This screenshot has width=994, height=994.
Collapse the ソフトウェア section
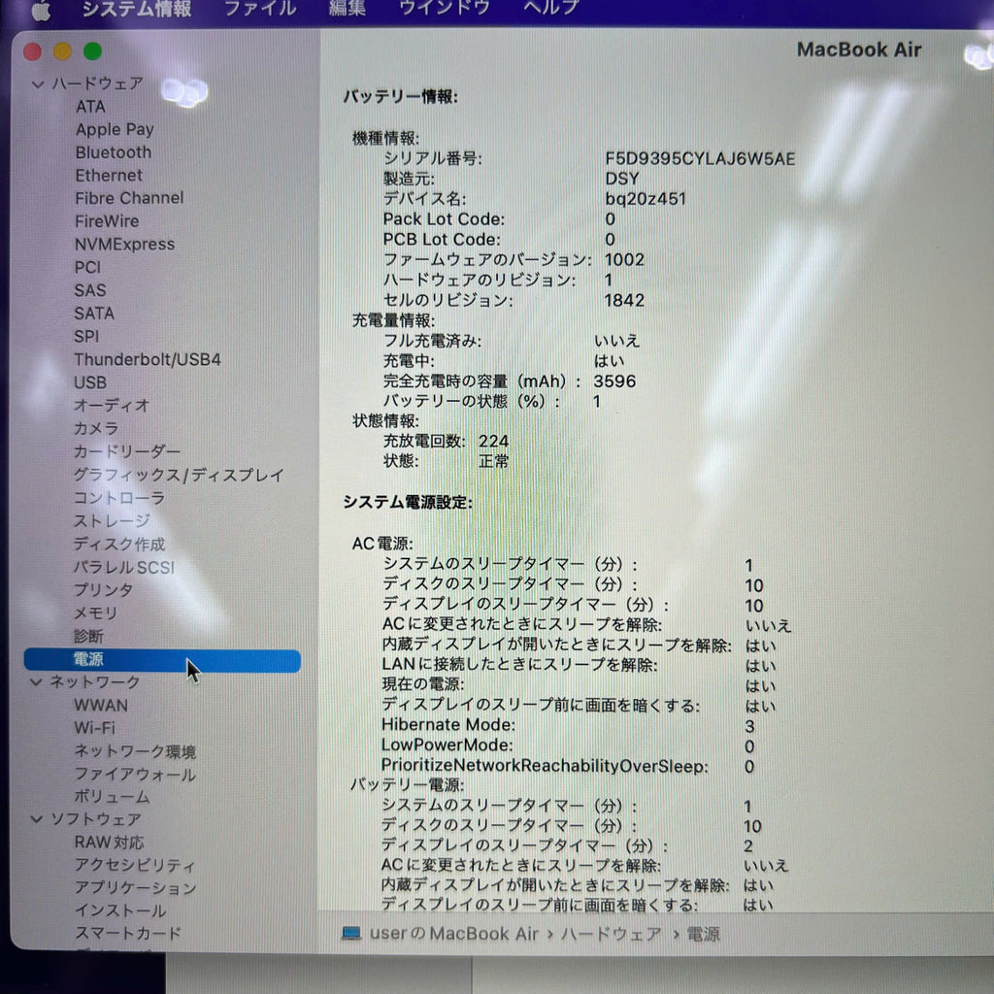tap(37, 819)
